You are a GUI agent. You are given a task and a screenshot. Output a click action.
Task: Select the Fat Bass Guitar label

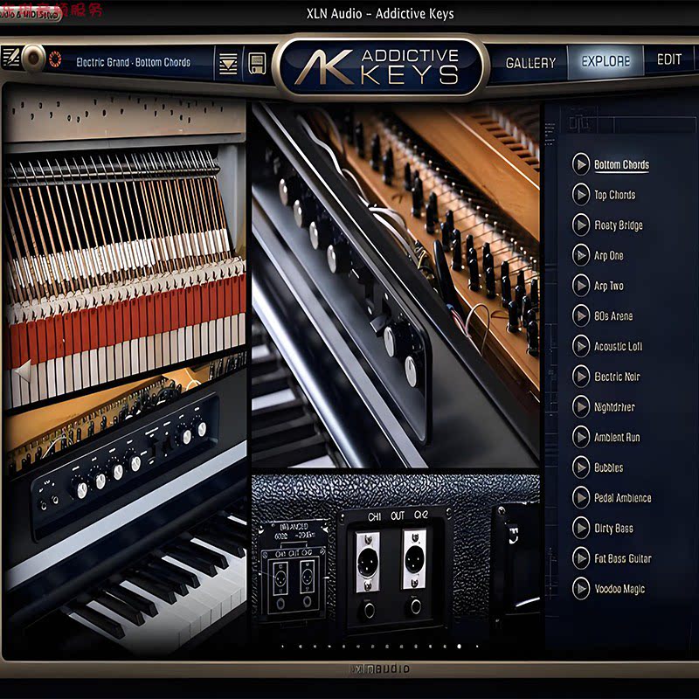click(623, 558)
